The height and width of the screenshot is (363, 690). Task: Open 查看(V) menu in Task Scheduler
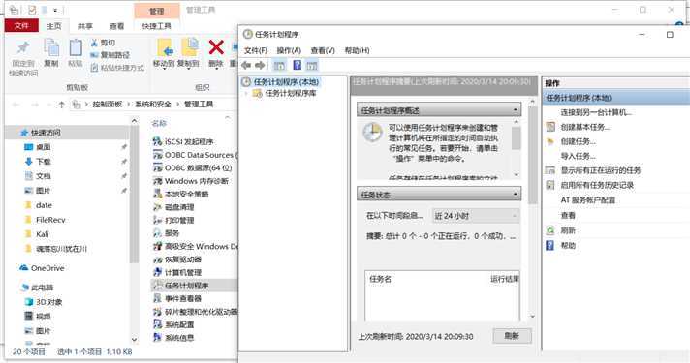323,50
